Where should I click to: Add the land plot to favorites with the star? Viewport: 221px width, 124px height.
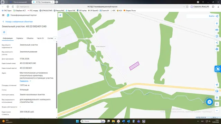[x=4, y=32]
